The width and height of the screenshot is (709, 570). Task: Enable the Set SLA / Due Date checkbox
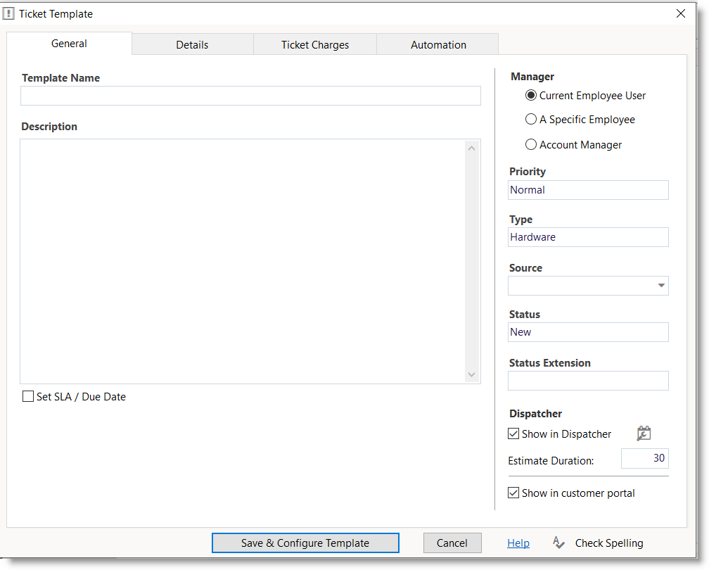[x=28, y=397]
